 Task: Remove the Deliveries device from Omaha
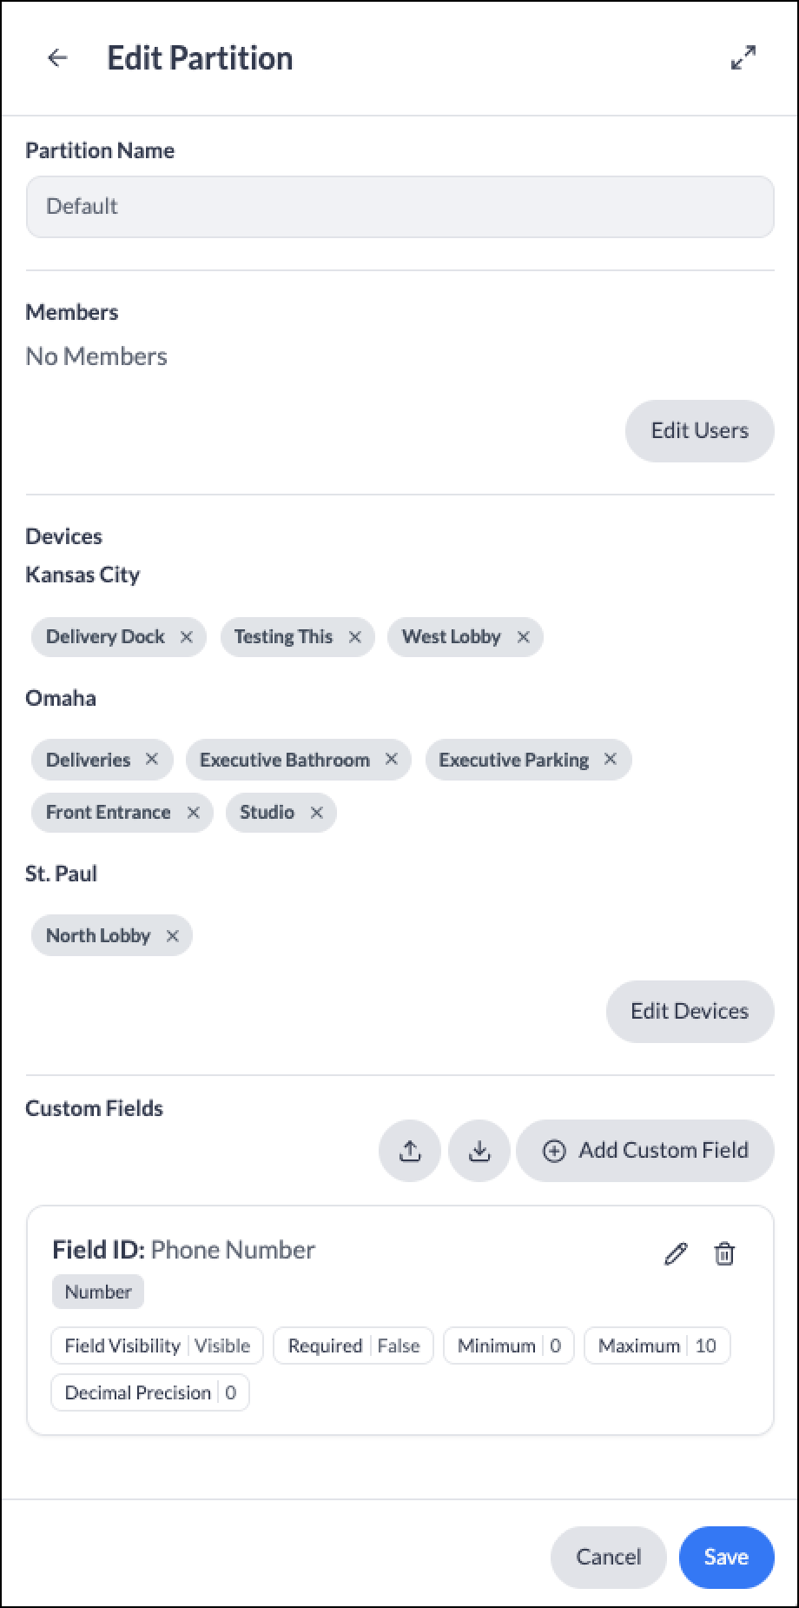152,760
